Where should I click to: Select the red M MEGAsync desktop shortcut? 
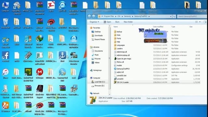(x=40, y=73)
